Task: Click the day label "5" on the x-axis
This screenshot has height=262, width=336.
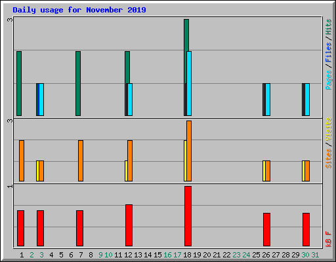Action: coord(61,255)
